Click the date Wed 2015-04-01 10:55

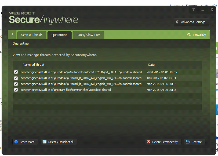tap(162, 72)
